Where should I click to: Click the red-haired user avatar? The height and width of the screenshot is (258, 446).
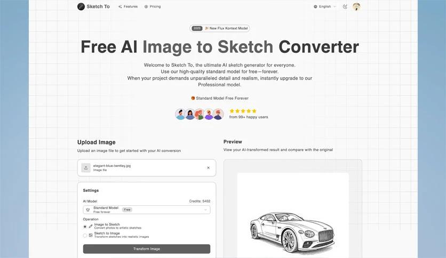(200, 114)
